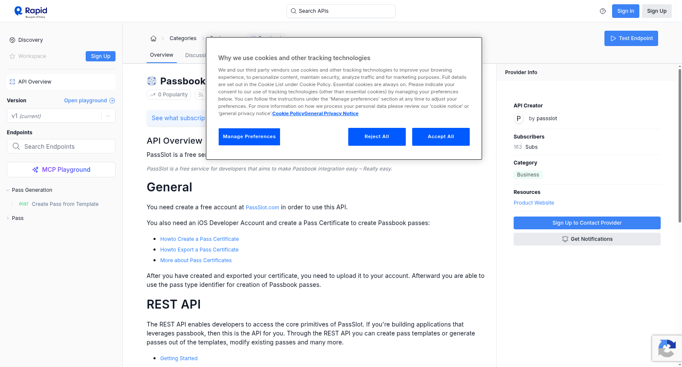The height and width of the screenshot is (367, 682).
Task: Click the Test Endpoint button
Action: 631,38
